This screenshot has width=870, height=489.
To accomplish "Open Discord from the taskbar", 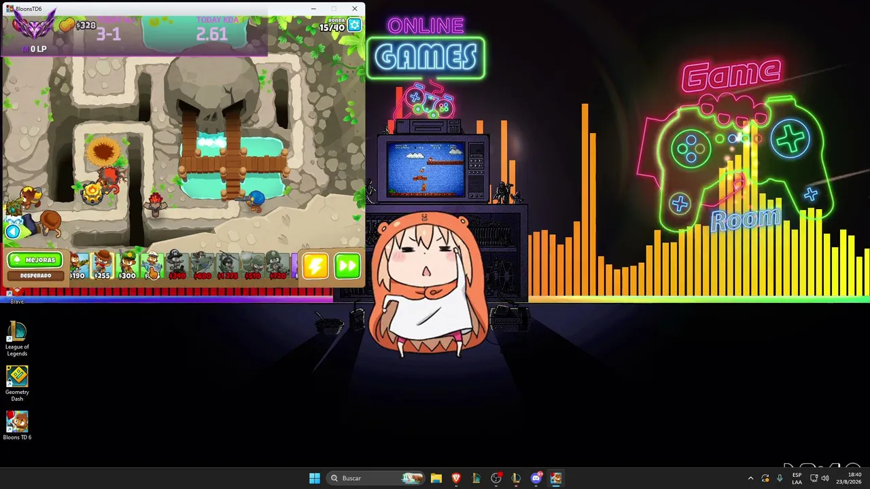I will [x=536, y=478].
